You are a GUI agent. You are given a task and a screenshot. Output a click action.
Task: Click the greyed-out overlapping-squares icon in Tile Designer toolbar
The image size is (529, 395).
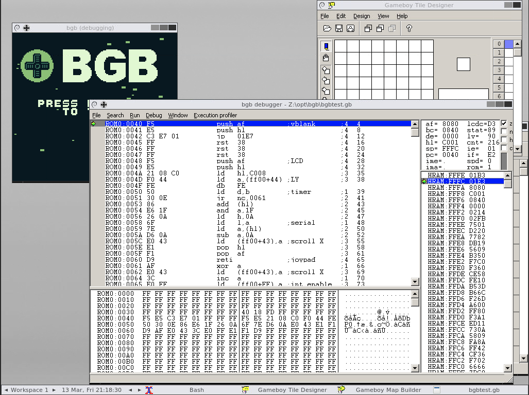click(x=391, y=29)
